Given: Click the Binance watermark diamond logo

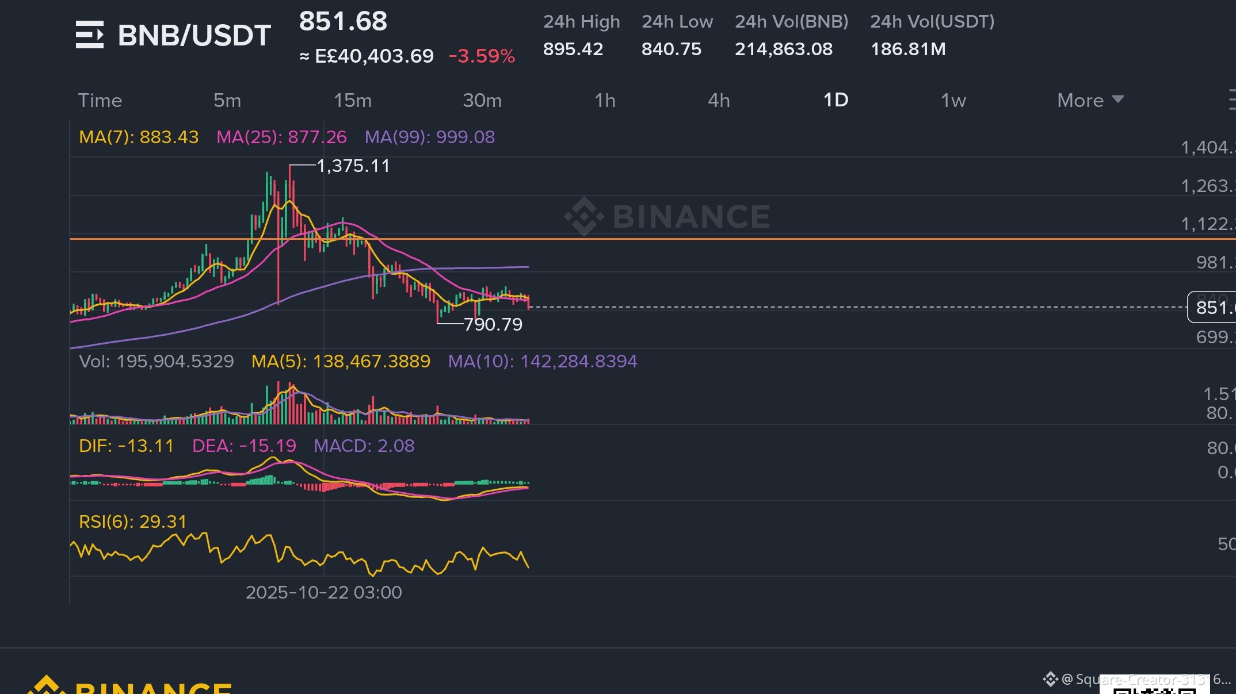Looking at the screenshot, I should pyautogui.click(x=584, y=216).
